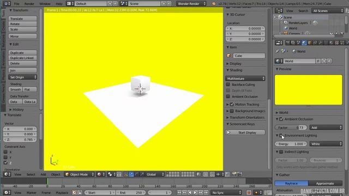The image size is (349, 196).
Task: Open the Constraints properties tab icon
Action: coord(315,42)
